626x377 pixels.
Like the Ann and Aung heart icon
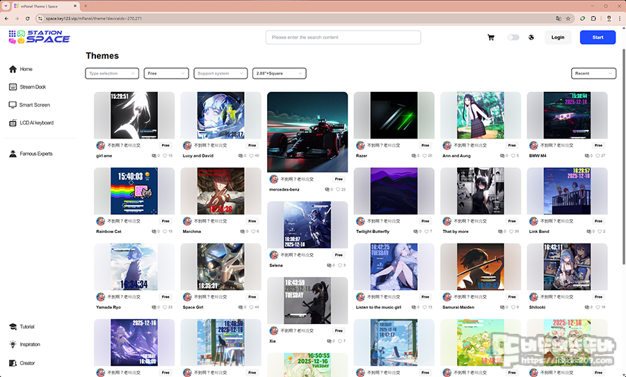(512, 156)
